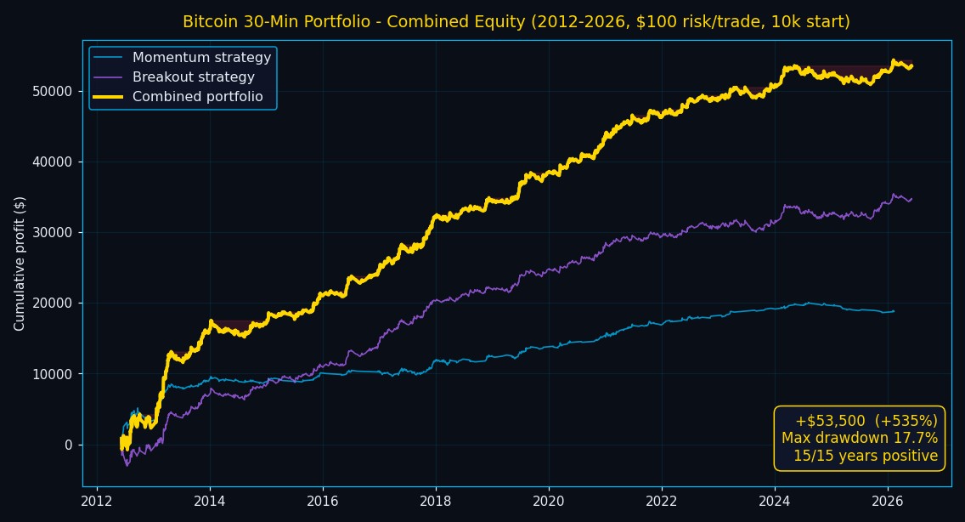965x522 pixels.
Task: Click the y-axis tick '40000'
Action: point(52,162)
